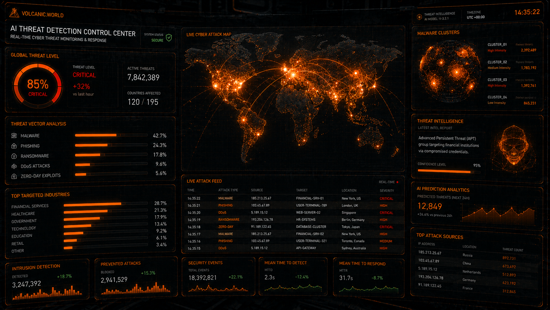
Task: Click the 14:35:22 header clock
Action: pyautogui.click(x=527, y=12)
